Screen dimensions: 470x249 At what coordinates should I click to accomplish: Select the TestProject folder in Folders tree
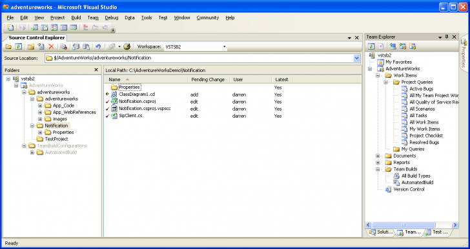(56, 139)
